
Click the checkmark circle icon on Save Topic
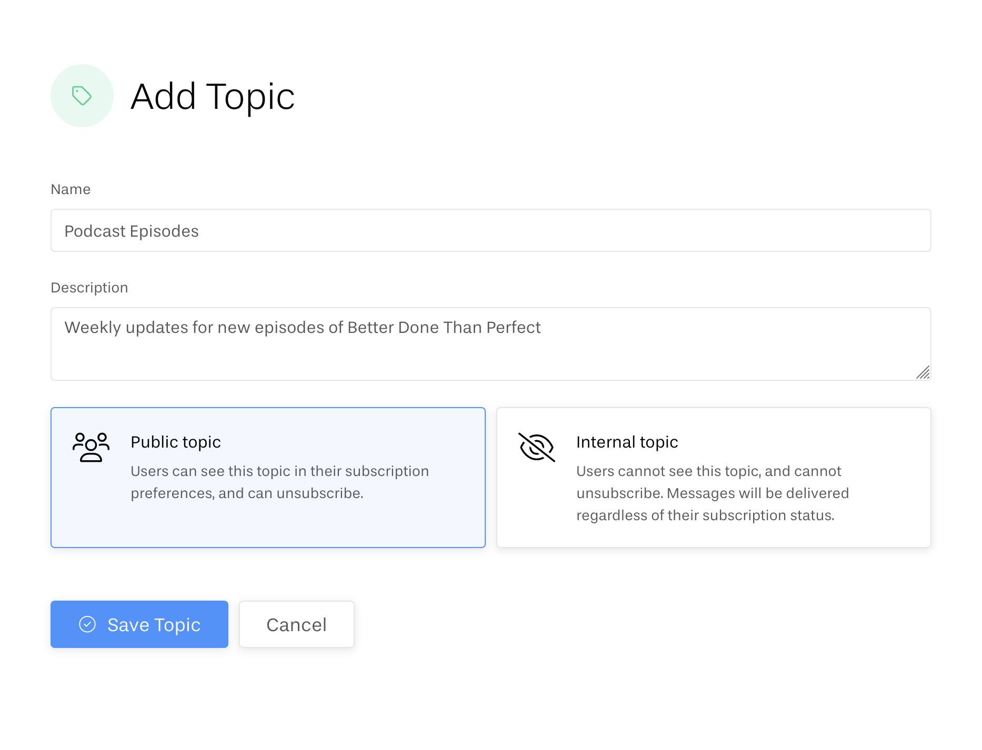click(x=87, y=624)
